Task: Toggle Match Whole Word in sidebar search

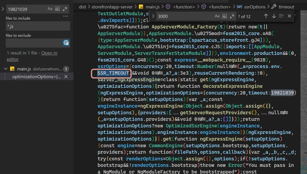Action: pos(57,9)
